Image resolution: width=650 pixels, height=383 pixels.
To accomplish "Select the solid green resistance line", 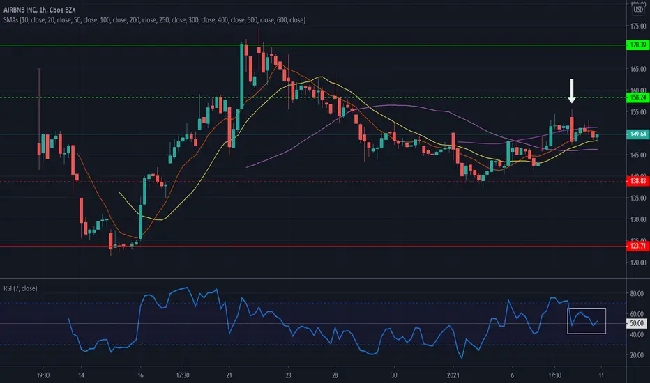I will tap(313, 45).
